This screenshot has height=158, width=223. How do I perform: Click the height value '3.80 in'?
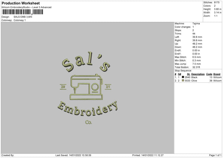[217, 9]
